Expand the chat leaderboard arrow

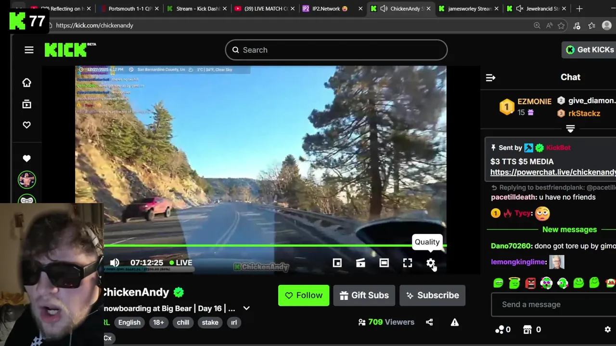pos(570,129)
